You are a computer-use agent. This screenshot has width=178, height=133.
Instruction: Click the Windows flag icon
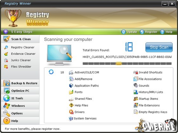tap(7, 106)
